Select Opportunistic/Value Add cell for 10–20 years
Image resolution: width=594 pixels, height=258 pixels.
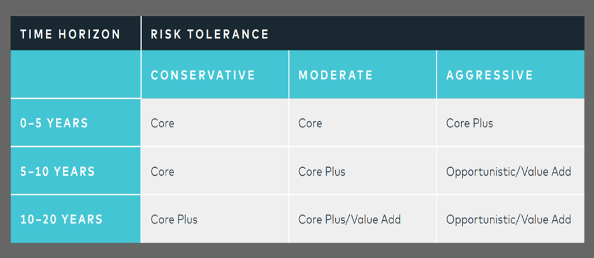(x=510, y=219)
